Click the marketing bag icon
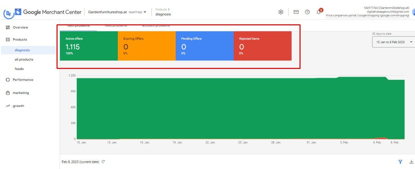Image resolution: width=415 pixels, height=169 pixels. click(8, 93)
